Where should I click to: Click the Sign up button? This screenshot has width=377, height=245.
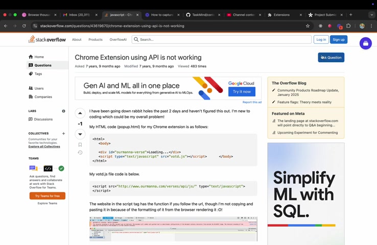339,39
